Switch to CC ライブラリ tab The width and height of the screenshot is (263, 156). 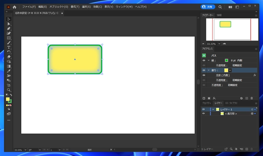(231, 103)
